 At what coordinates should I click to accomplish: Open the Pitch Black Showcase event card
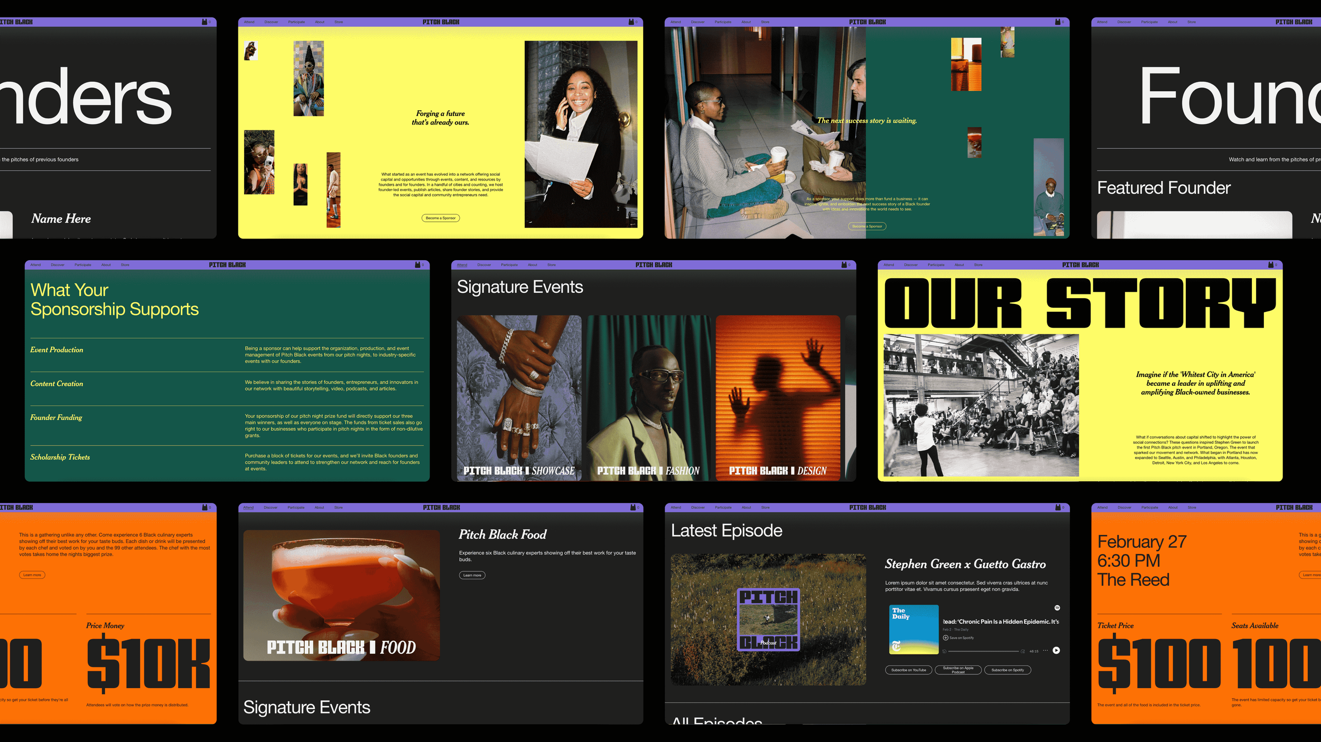click(x=519, y=398)
